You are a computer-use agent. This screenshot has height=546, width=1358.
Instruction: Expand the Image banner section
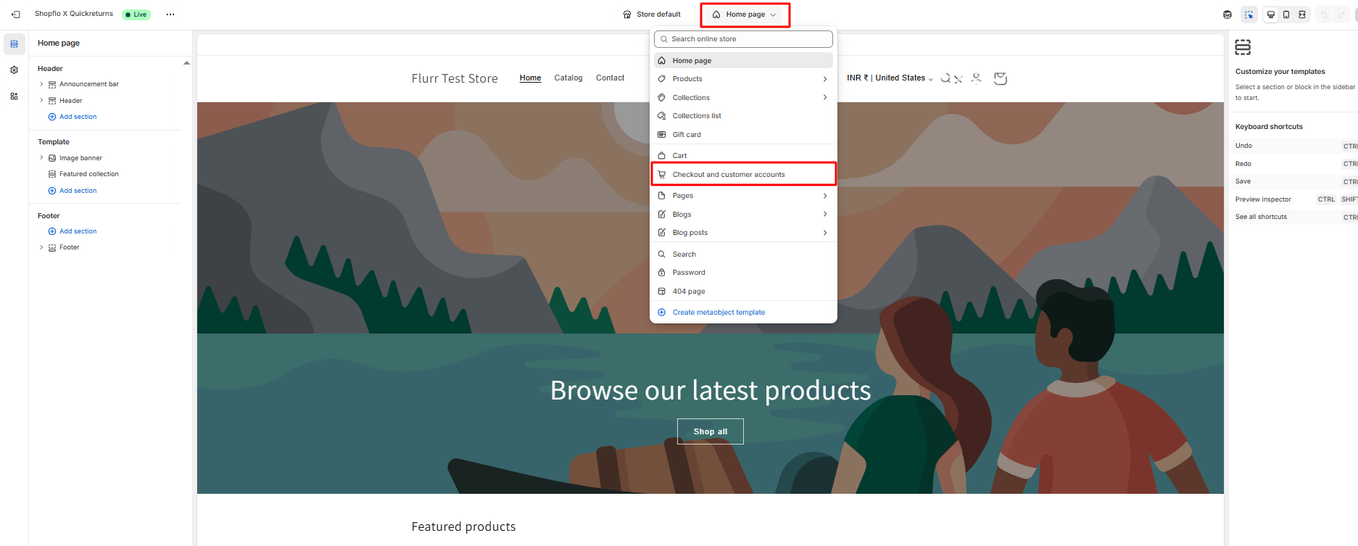coord(41,158)
